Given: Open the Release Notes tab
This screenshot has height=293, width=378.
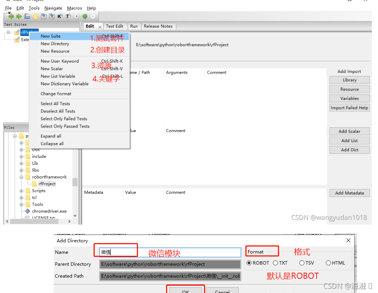Looking at the screenshot, I should point(158,26).
